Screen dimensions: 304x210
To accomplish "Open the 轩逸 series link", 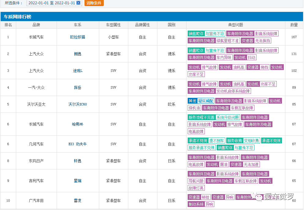I will [78, 161].
